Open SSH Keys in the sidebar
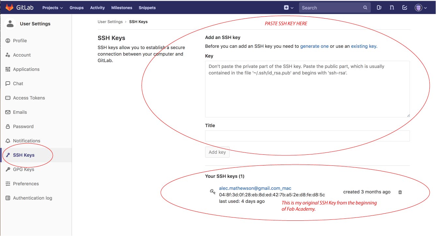The height and width of the screenshot is (236, 436). [x=36, y=155]
